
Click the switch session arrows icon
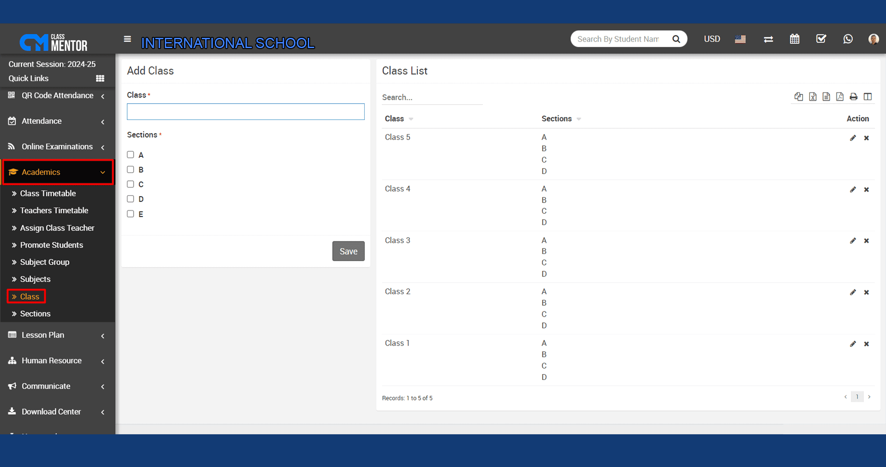click(768, 39)
